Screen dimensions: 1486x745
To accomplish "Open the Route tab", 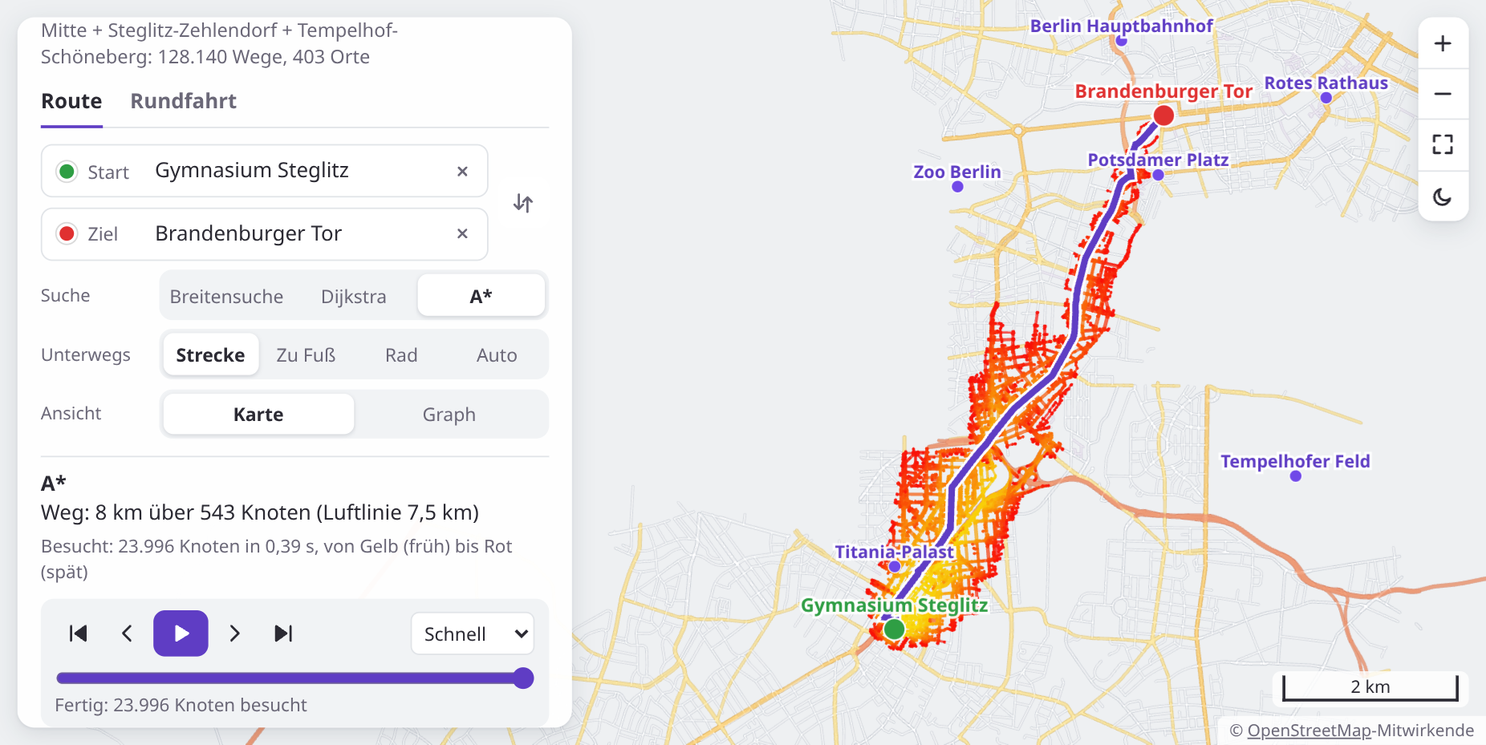I will [x=71, y=101].
